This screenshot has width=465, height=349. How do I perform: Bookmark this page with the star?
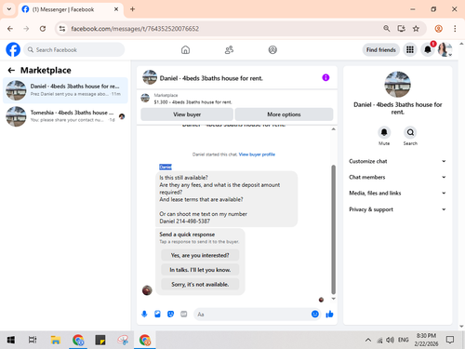(416, 29)
